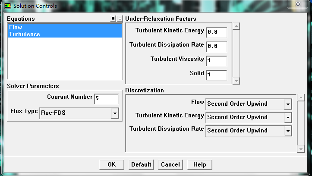This screenshot has height=176, width=312.
Task: Click Fluent application icon in title bar
Action: coord(8,6)
